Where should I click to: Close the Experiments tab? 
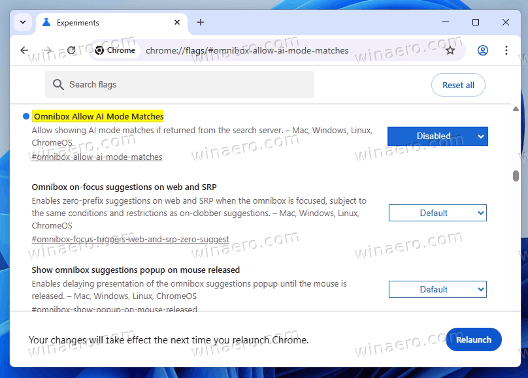tap(175, 22)
